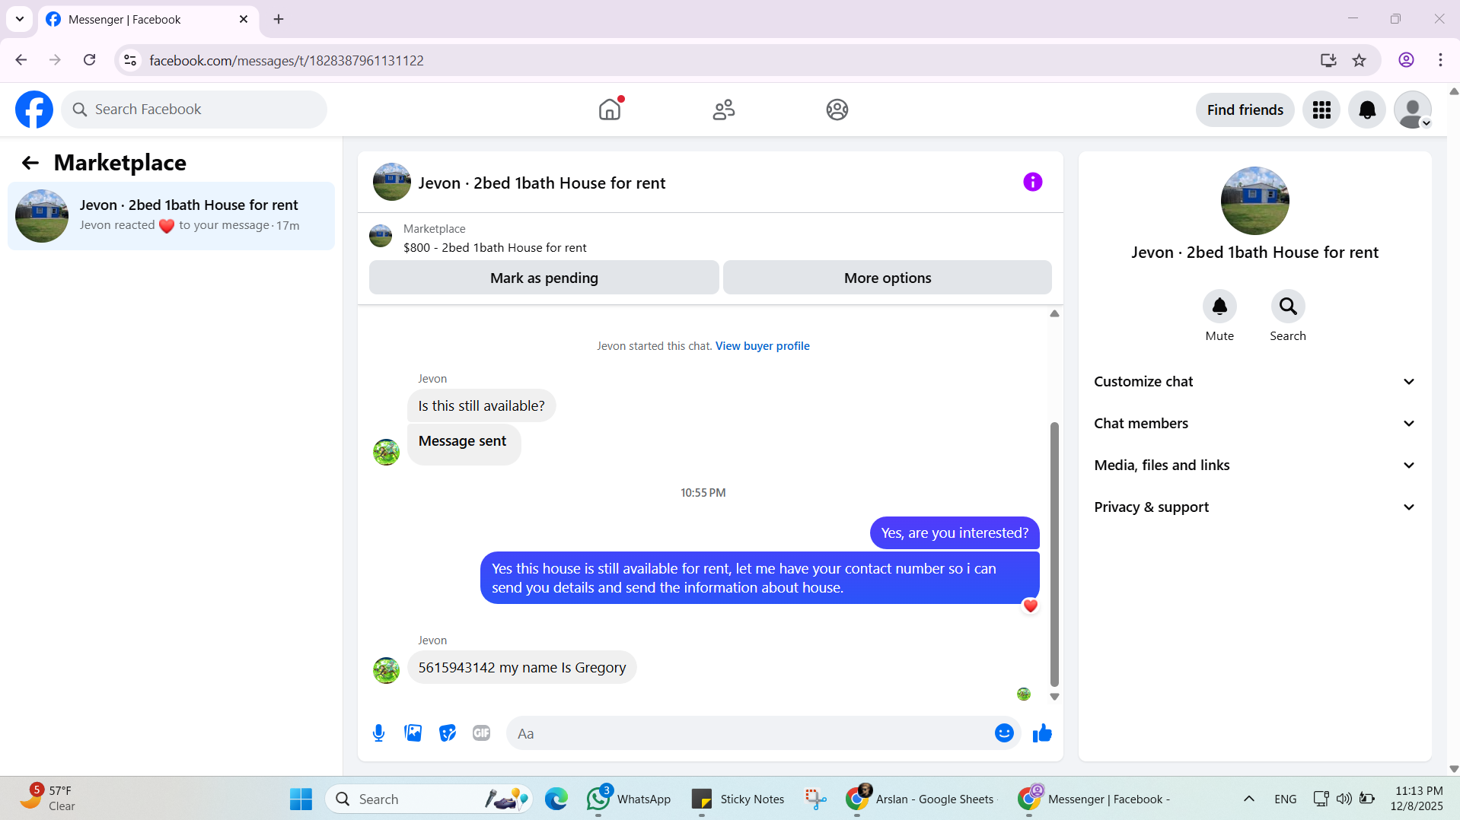Mute this conversation

click(1219, 307)
